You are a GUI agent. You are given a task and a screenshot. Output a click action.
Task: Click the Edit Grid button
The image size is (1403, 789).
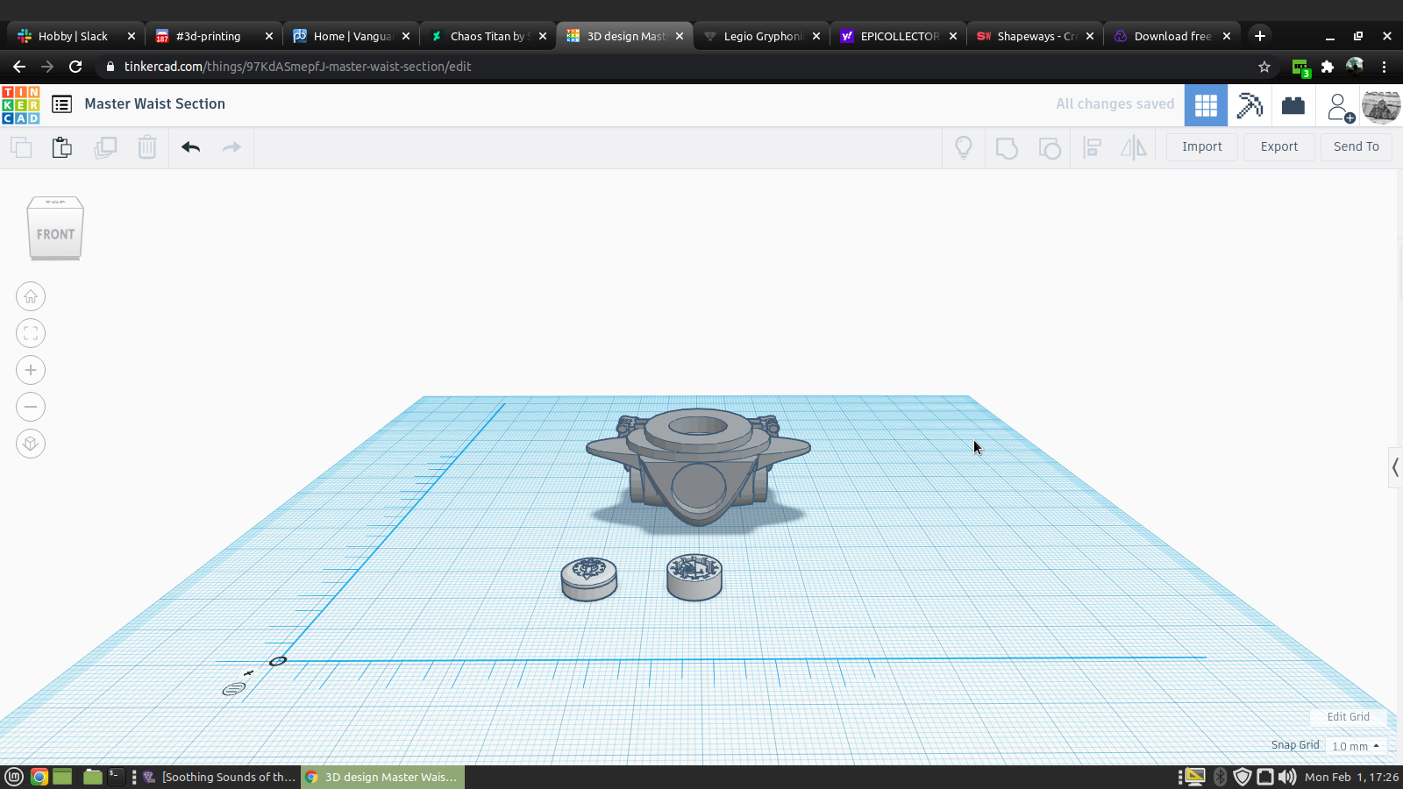[1348, 717]
